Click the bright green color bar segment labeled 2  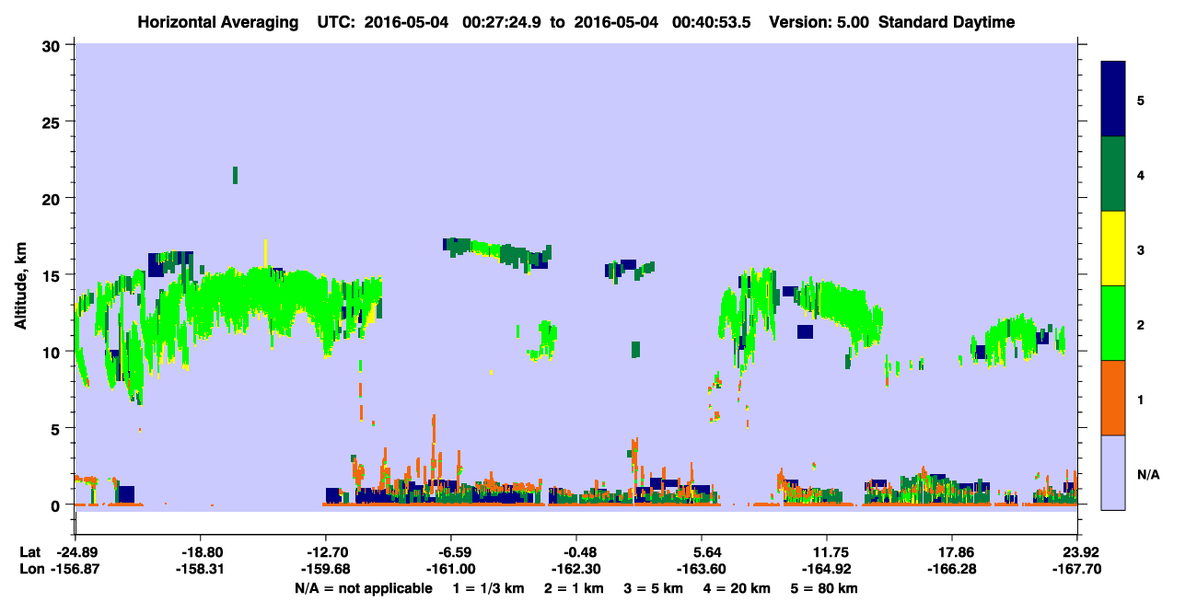pyautogui.click(x=1113, y=323)
